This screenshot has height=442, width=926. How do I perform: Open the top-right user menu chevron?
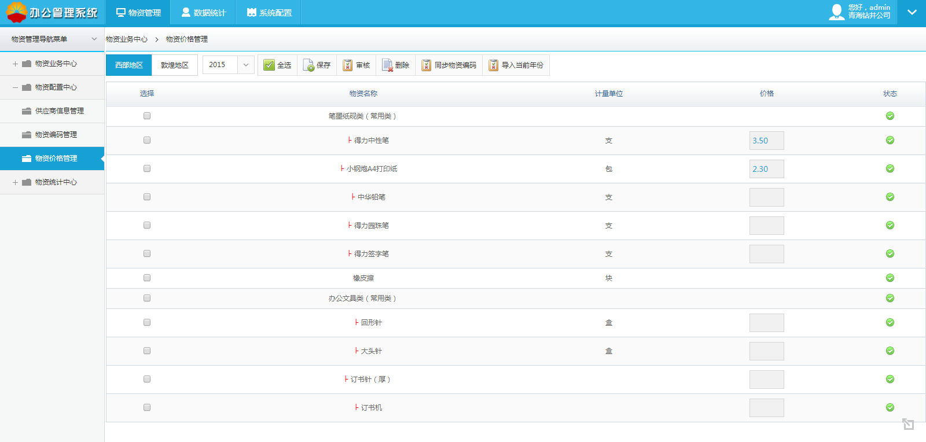912,12
